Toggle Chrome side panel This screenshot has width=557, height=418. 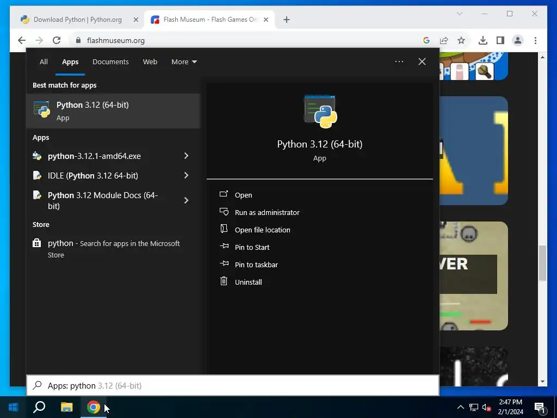point(500,40)
